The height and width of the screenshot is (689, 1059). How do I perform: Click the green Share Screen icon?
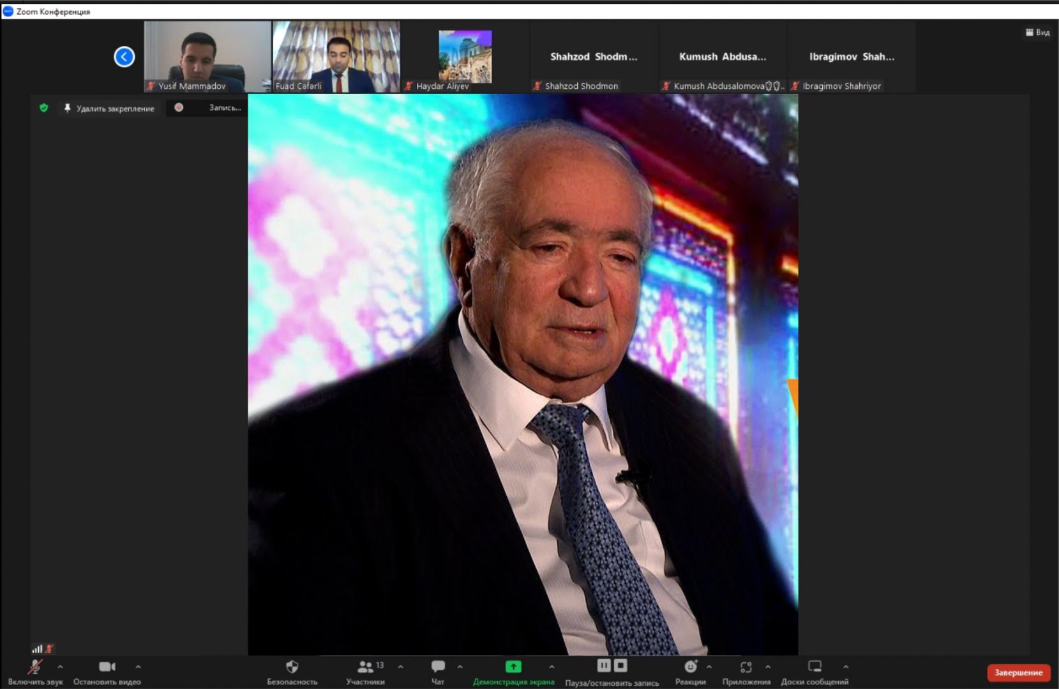coord(513,667)
